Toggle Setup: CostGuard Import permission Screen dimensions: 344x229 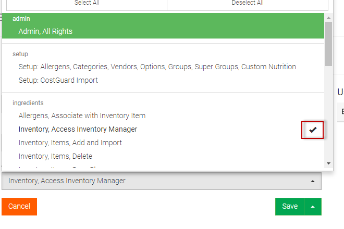pos(58,80)
